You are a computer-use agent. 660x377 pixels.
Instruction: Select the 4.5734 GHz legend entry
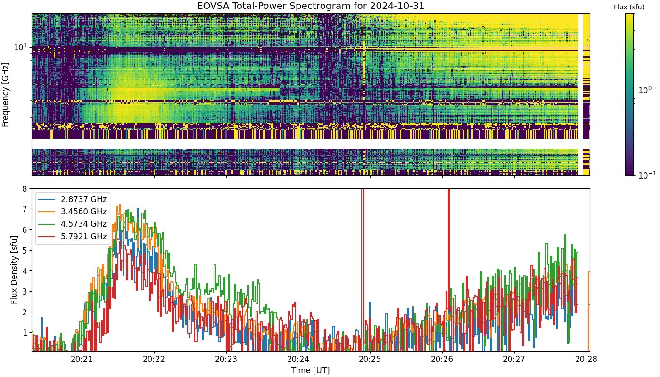point(74,224)
